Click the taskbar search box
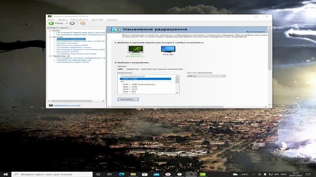 point(52,175)
